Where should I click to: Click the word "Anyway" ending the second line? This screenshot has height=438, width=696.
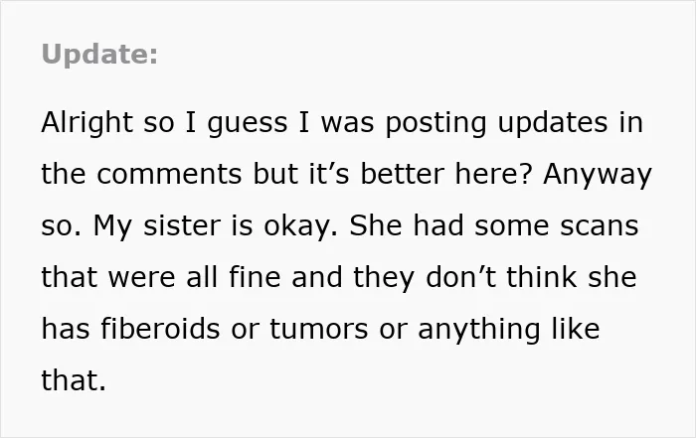click(x=597, y=175)
